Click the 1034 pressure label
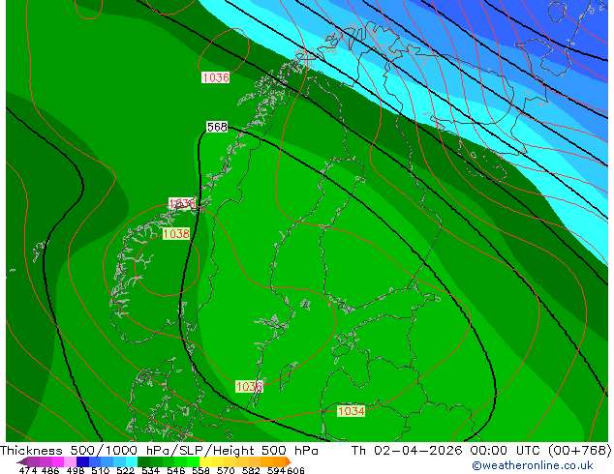 [351, 411]
